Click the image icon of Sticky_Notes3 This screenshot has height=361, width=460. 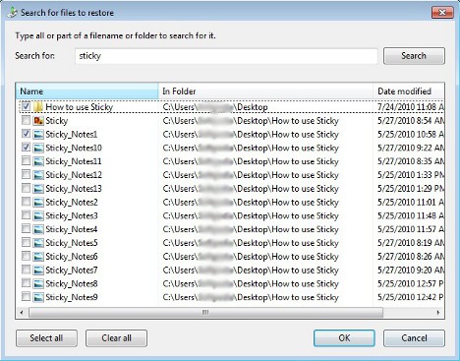tap(38, 215)
